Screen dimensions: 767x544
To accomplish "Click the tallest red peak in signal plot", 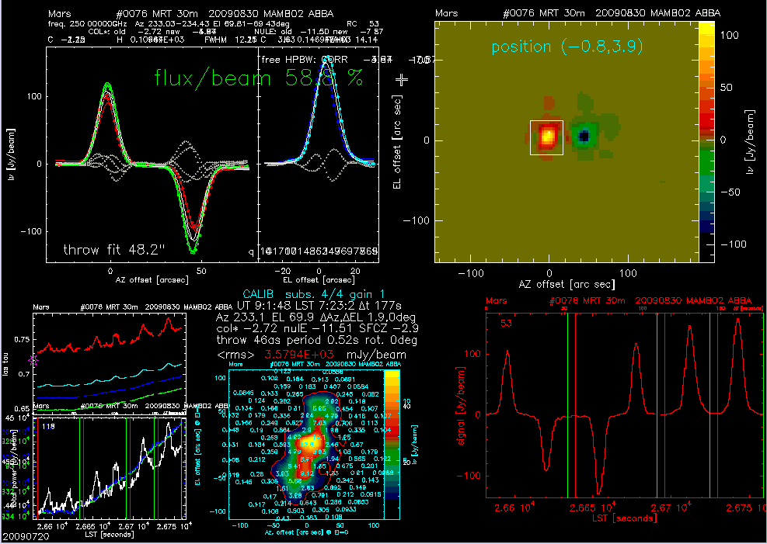I will (x=737, y=320).
